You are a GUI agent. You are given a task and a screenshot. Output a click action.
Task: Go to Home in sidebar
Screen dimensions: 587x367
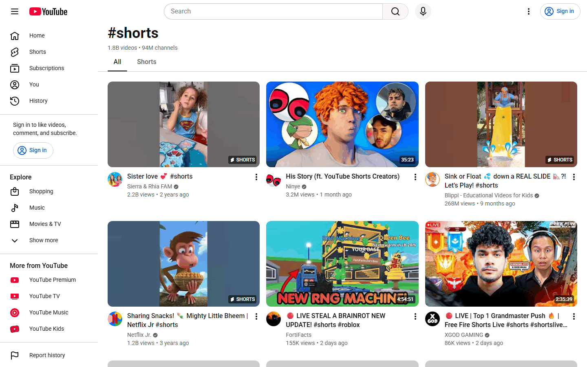pyautogui.click(x=49, y=35)
